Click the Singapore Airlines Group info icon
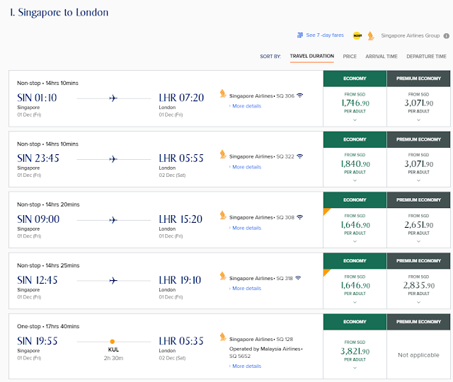 446,35
